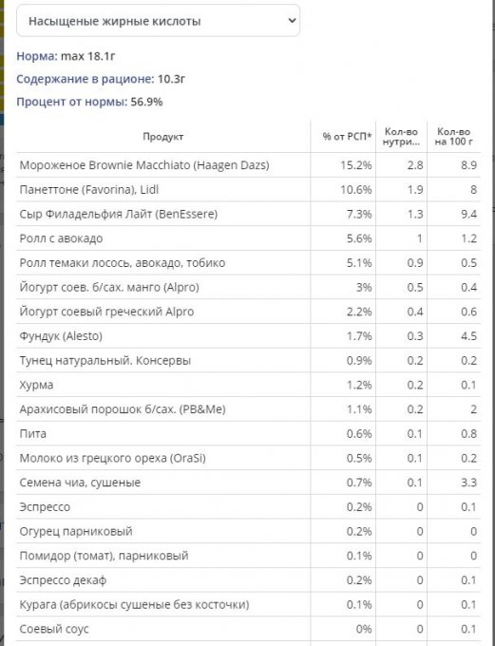Open the Насыщеные жирные кислоты nutrient dropdown
The width and height of the screenshot is (495, 646).
pos(158,21)
